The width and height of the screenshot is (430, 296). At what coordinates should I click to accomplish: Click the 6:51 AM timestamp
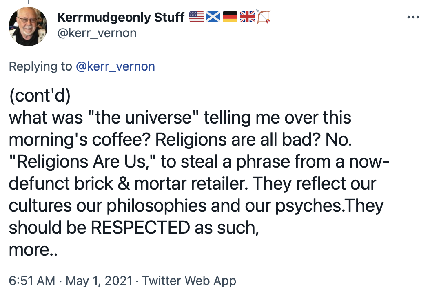pyautogui.click(x=32, y=281)
